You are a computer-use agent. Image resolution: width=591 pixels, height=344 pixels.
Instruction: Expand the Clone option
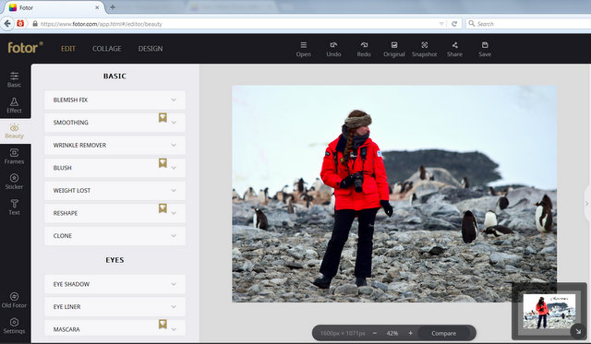[115, 235]
